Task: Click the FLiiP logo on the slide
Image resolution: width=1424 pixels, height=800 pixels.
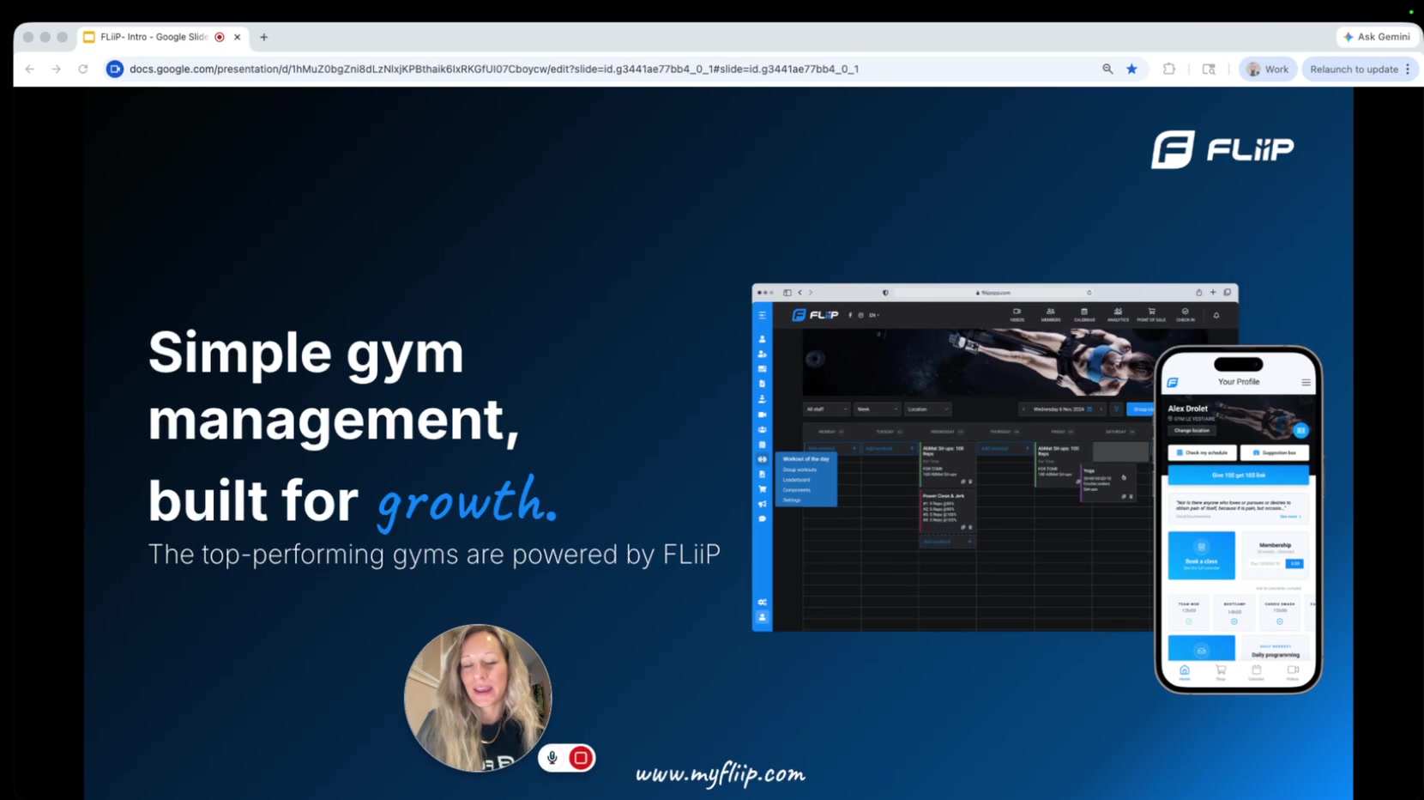Action: coord(1222,149)
